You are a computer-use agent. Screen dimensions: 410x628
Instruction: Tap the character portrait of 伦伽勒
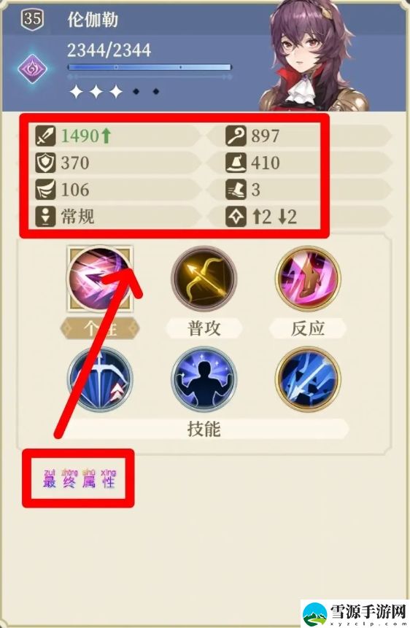click(314, 56)
